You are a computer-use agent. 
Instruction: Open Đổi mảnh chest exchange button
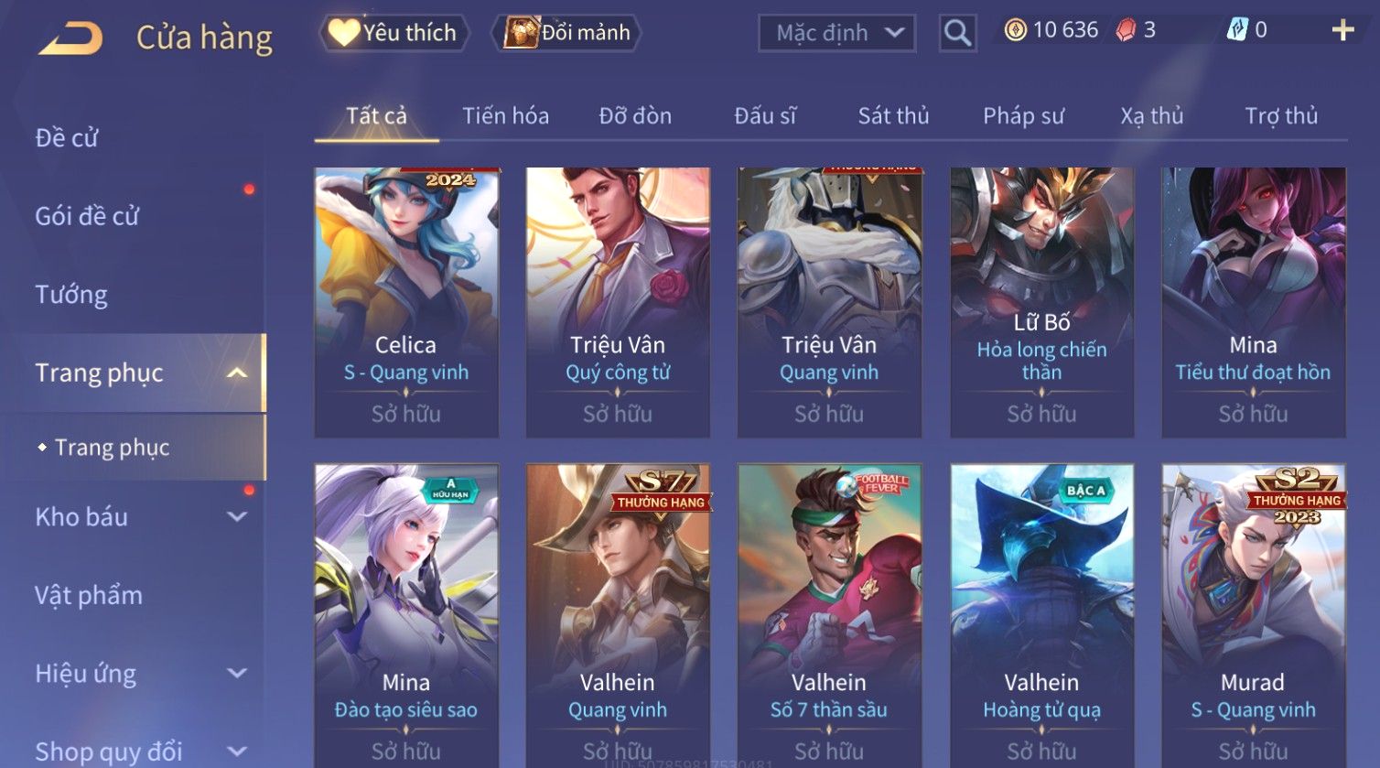point(568,33)
